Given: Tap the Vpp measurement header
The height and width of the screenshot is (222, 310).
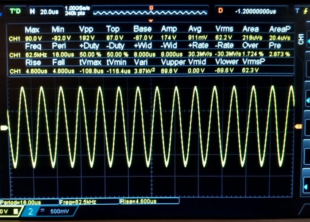Looking at the screenshot, I should pyautogui.click(x=86, y=29).
